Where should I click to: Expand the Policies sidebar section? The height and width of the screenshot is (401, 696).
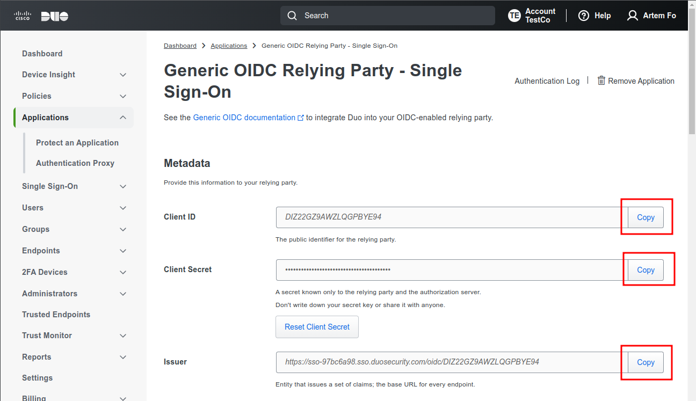coord(123,96)
